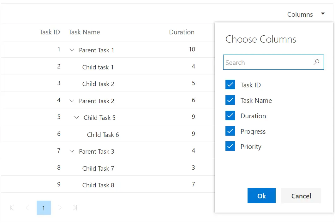Sort by the Task Name column header
Image resolution: width=335 pixels, height=223 pixels.
tap(84, 32)
